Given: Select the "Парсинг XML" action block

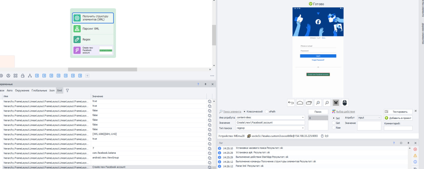Looking at the screenshot, I should 93,29.
